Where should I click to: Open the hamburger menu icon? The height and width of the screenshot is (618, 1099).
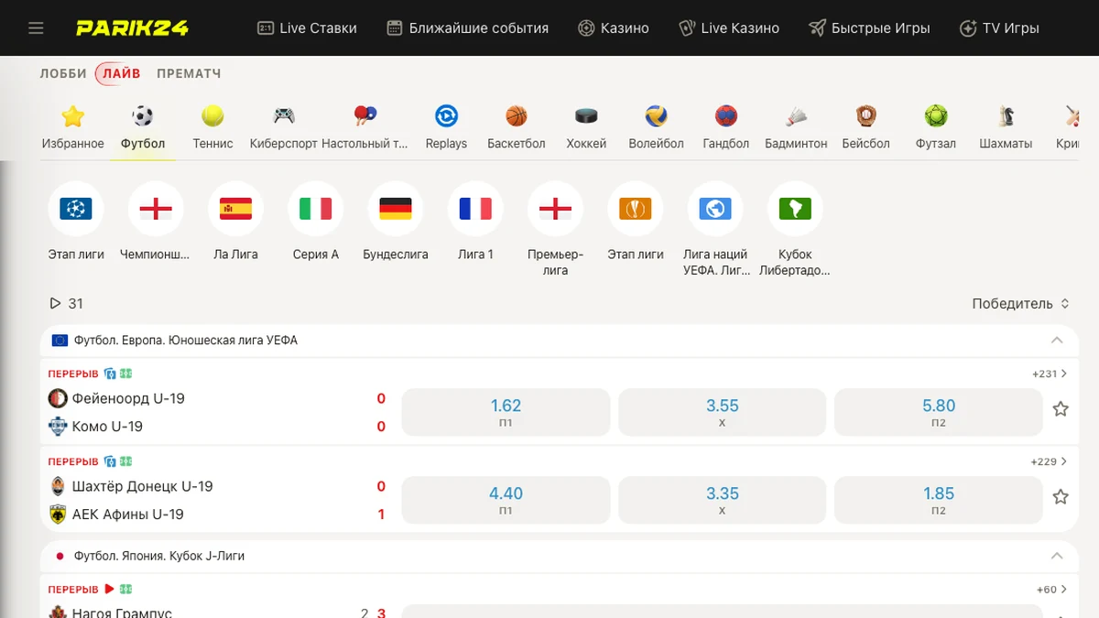click(x=36, y=28)
